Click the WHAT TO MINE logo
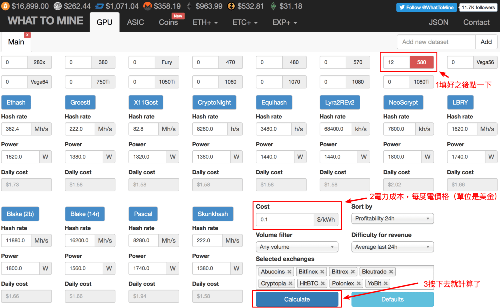This screenshot has width=500, height=308. click(x=45, y=21)
